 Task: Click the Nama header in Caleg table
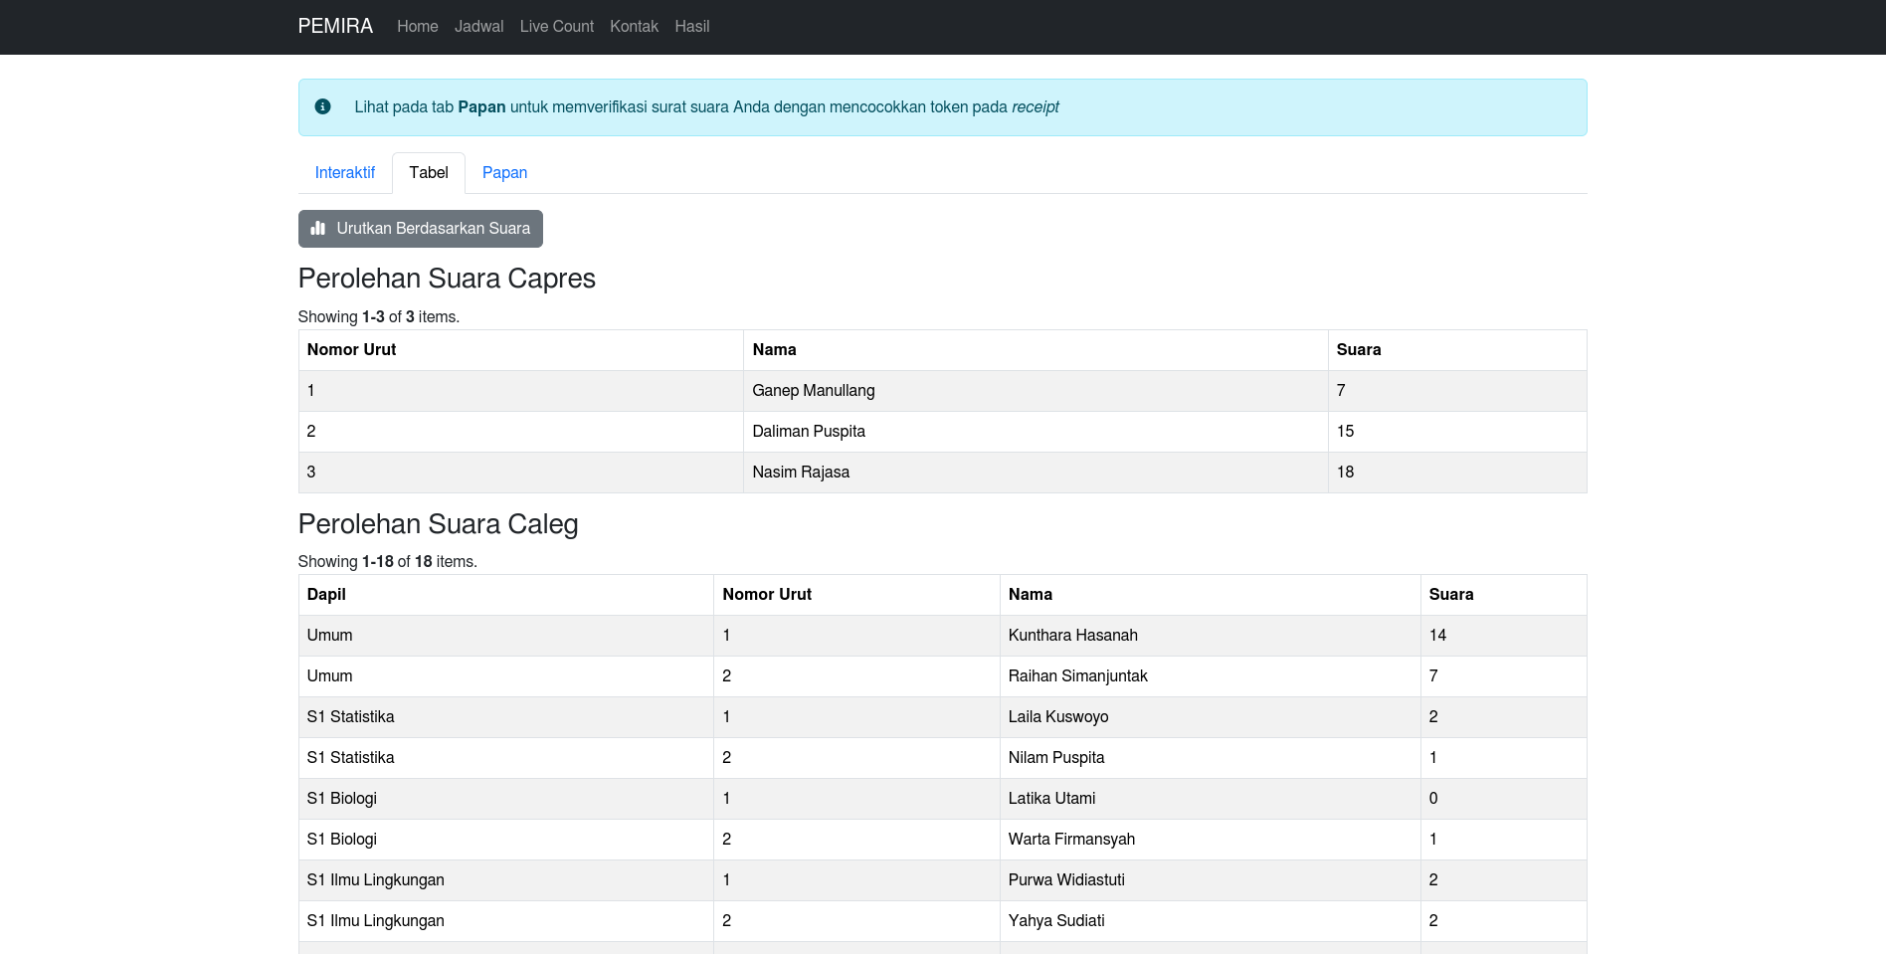tap(1030, 594)
